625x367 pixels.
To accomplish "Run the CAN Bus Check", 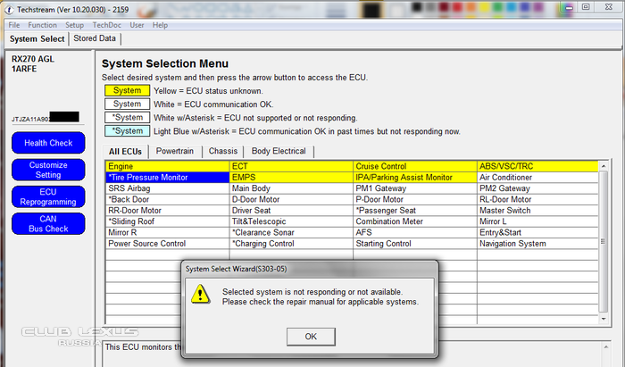I will pyautogui.click(x=48, y=224).
